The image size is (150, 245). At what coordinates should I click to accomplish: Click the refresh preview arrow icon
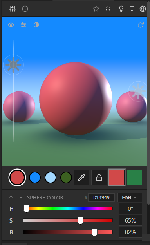[141, 25]
